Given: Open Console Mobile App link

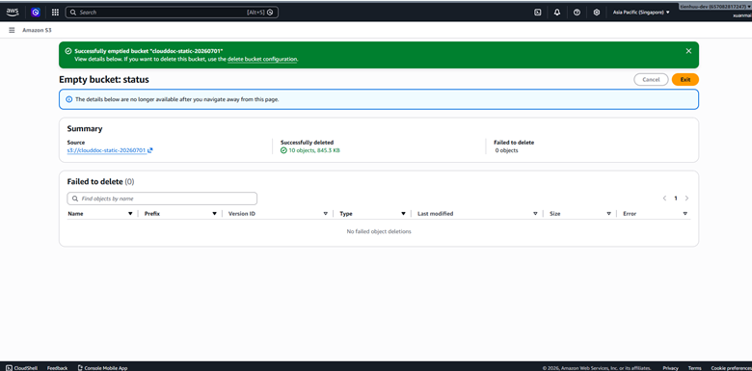Looking at the screenshot, I should click(102, 368).
